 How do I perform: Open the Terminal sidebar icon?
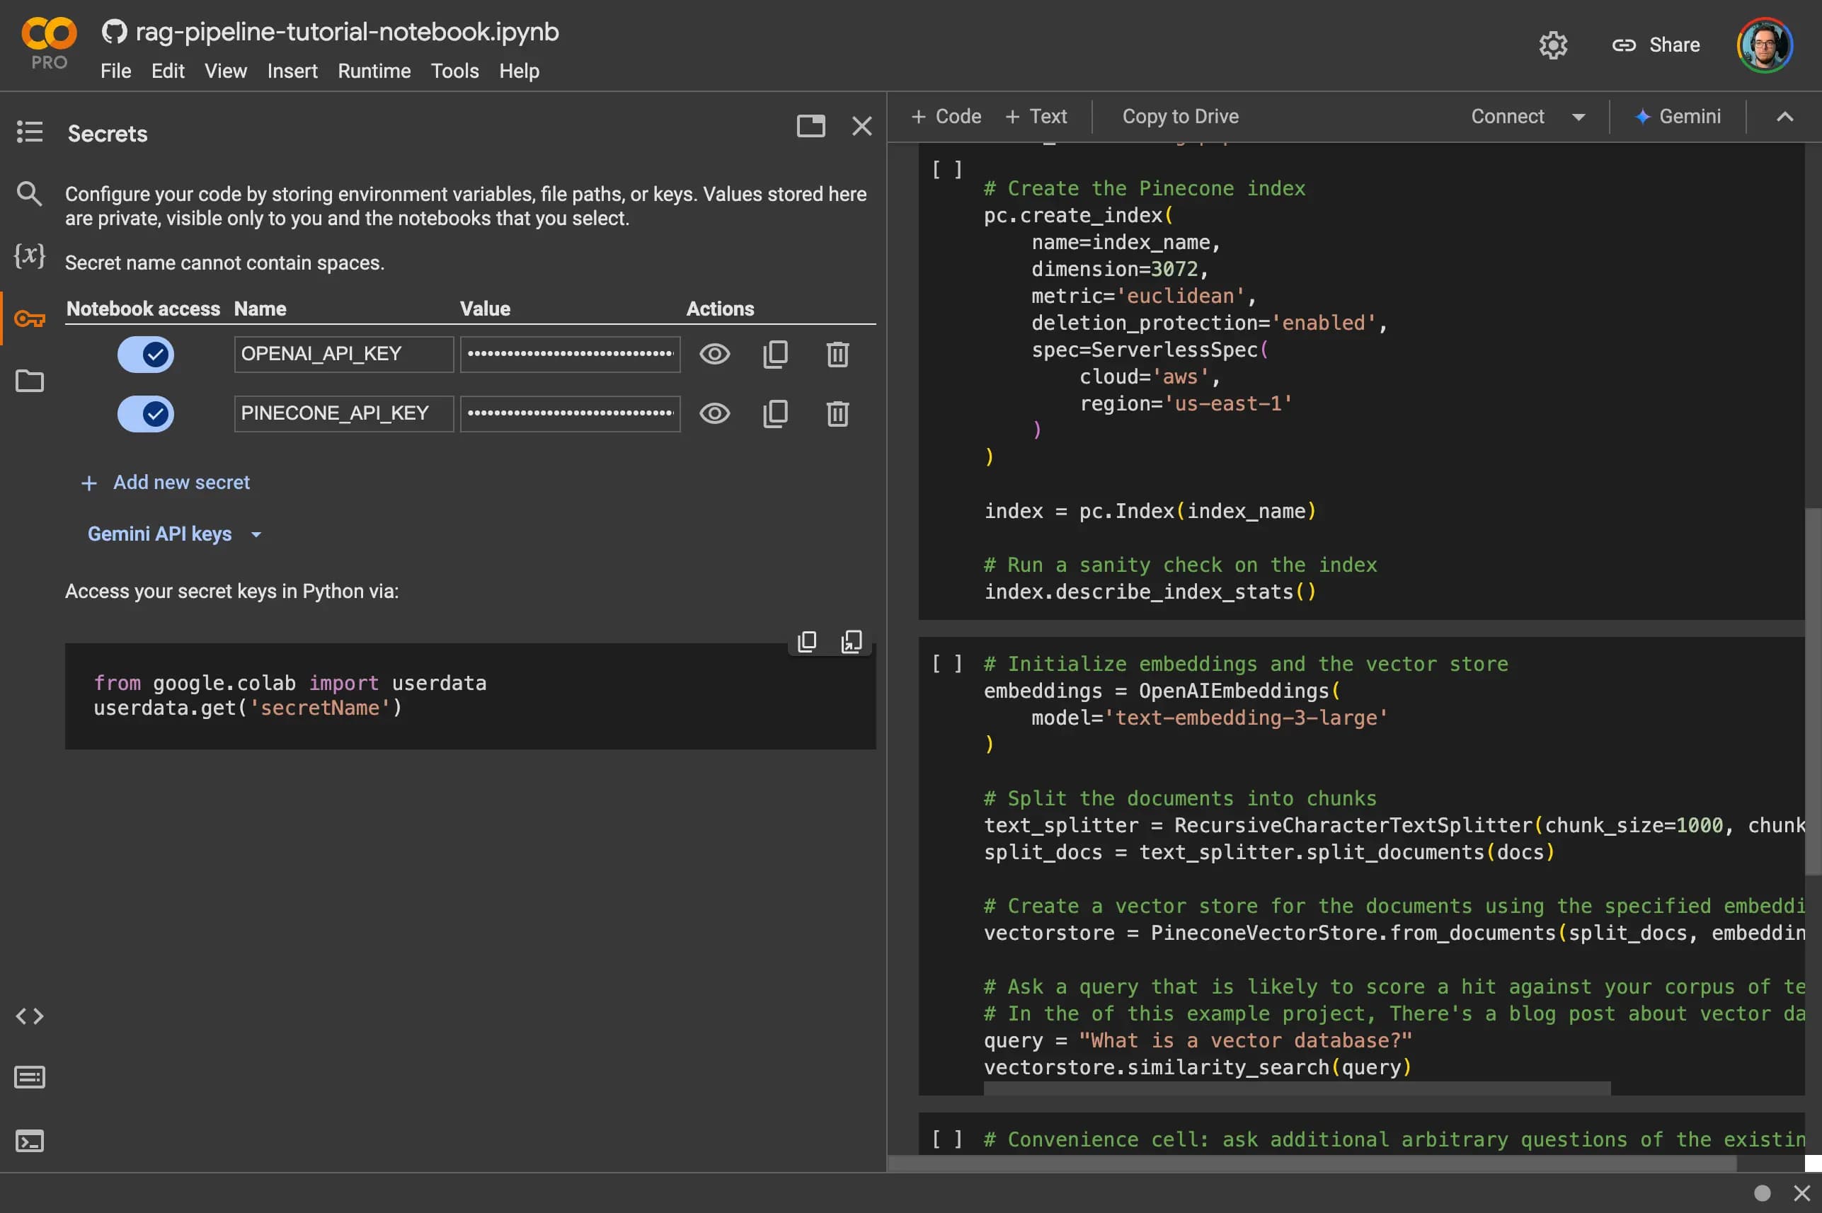30,1140
